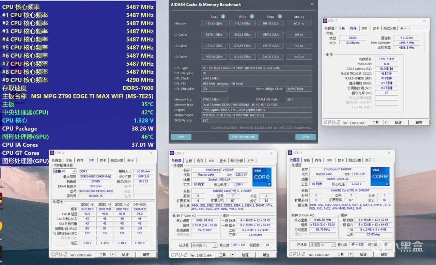The height and width of the screenshot is (265, 436).
Task: Expand 工具 dropdown arrow in the 1.322 V CPU-Z window
Action: (x=351, y=254)
